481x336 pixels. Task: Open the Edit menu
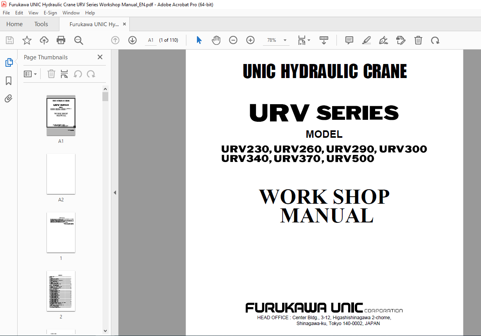[x=19, y=13]
